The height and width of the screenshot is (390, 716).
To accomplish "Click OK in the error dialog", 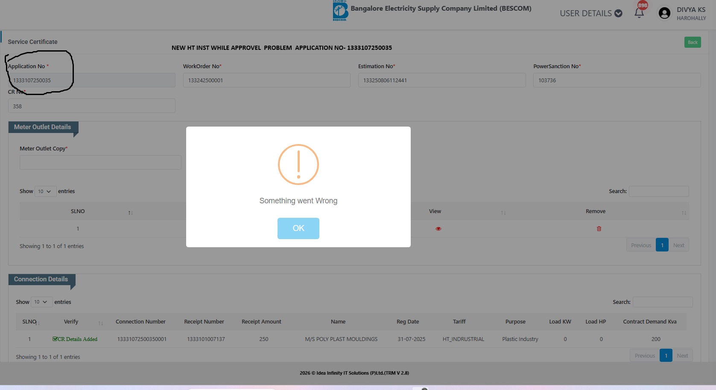I will pos(298,228).
